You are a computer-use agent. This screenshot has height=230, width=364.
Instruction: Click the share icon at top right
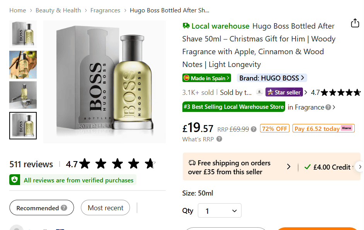[355, 23]
